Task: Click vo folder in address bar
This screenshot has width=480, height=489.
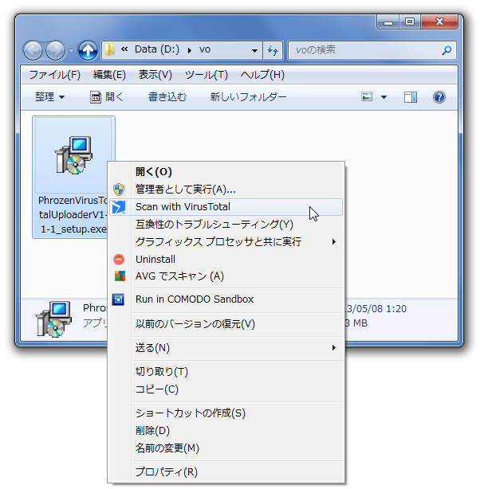Action: click(205, 50)
